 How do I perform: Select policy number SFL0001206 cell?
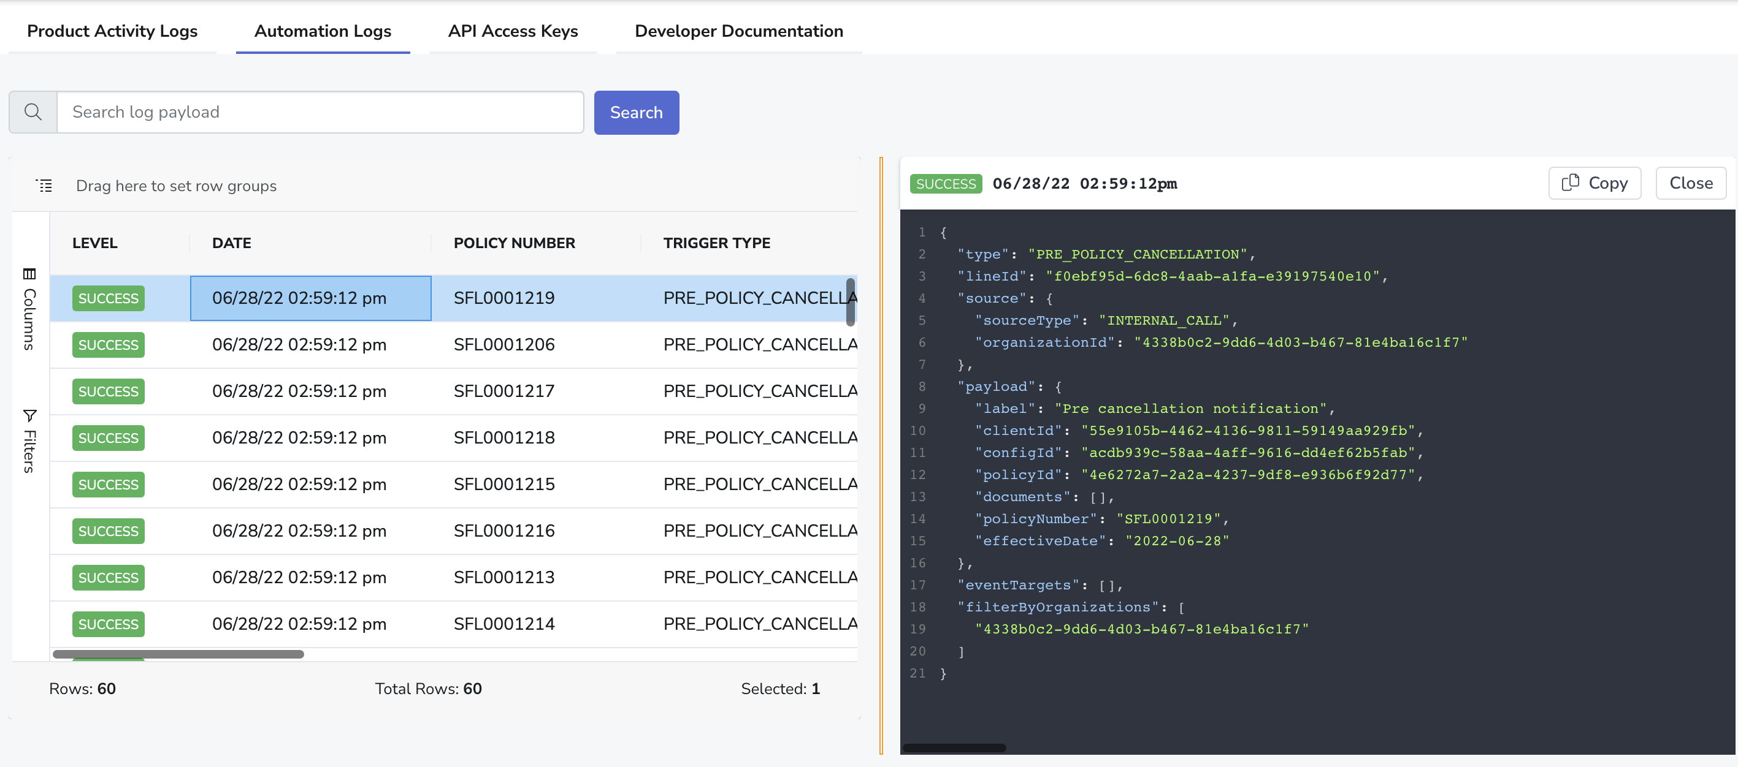click(536, 344)
